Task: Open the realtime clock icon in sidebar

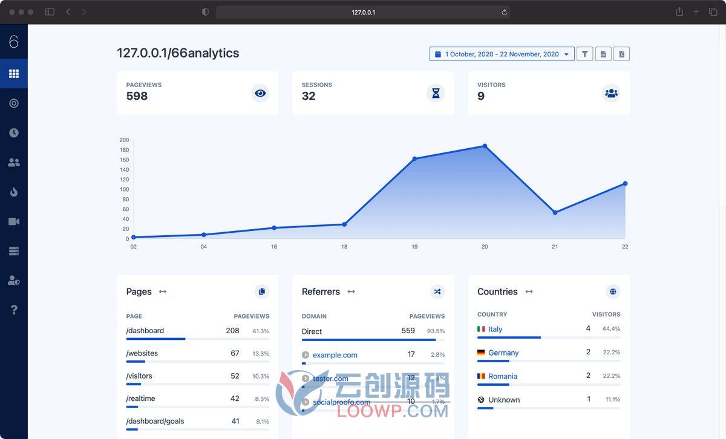Action: (x=14, y=133)
